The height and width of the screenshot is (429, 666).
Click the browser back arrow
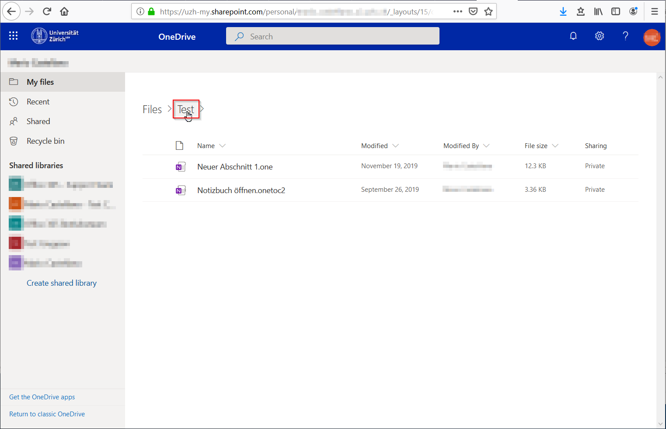tap(11, 11)
